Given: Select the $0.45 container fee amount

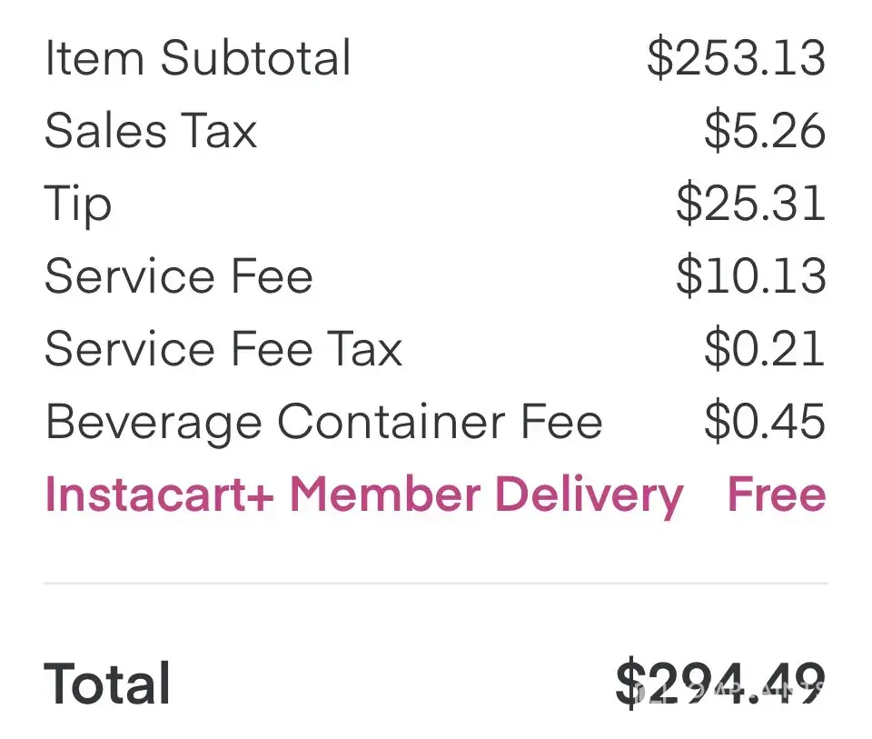Looking at the screenshot, I should coord(764,422).
